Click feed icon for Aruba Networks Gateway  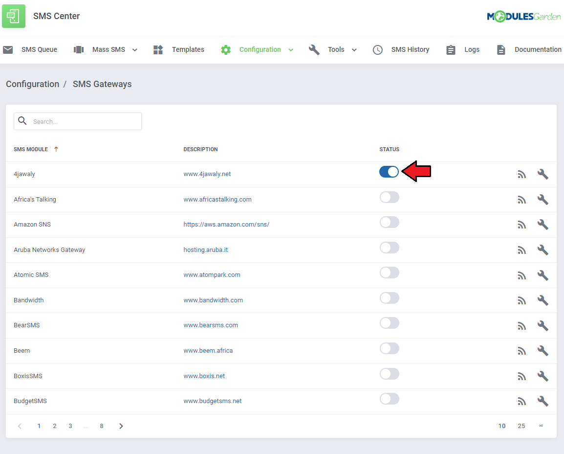[522, 250]
